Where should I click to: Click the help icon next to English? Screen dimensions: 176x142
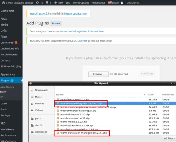[122, 3]
